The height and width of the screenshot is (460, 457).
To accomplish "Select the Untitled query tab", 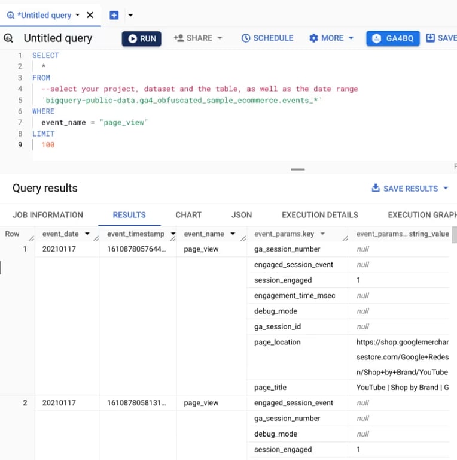I will [44, 15].
